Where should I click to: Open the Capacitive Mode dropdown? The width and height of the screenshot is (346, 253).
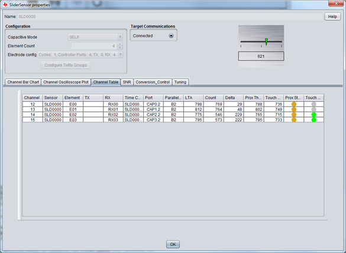coord(95,37)
